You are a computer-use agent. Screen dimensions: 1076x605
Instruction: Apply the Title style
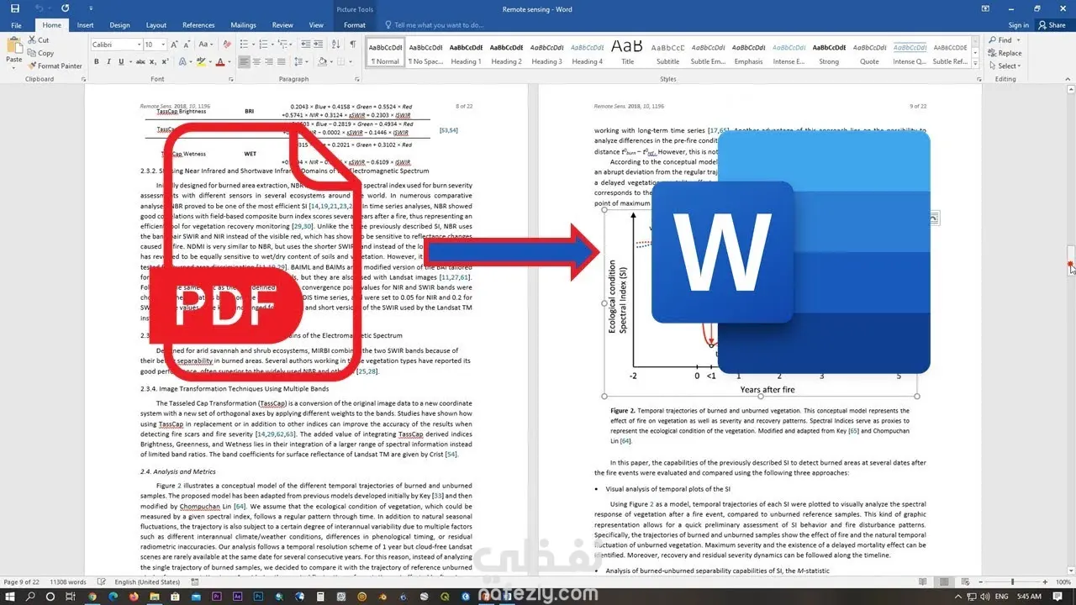tap(627, 53)
